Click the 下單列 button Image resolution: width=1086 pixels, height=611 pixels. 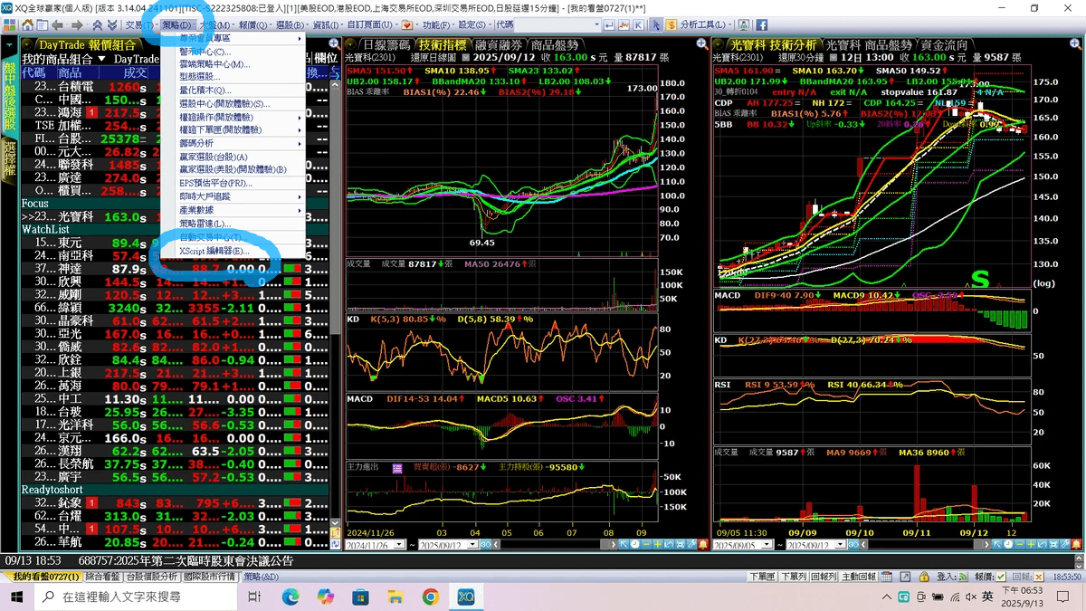point(793,577)
